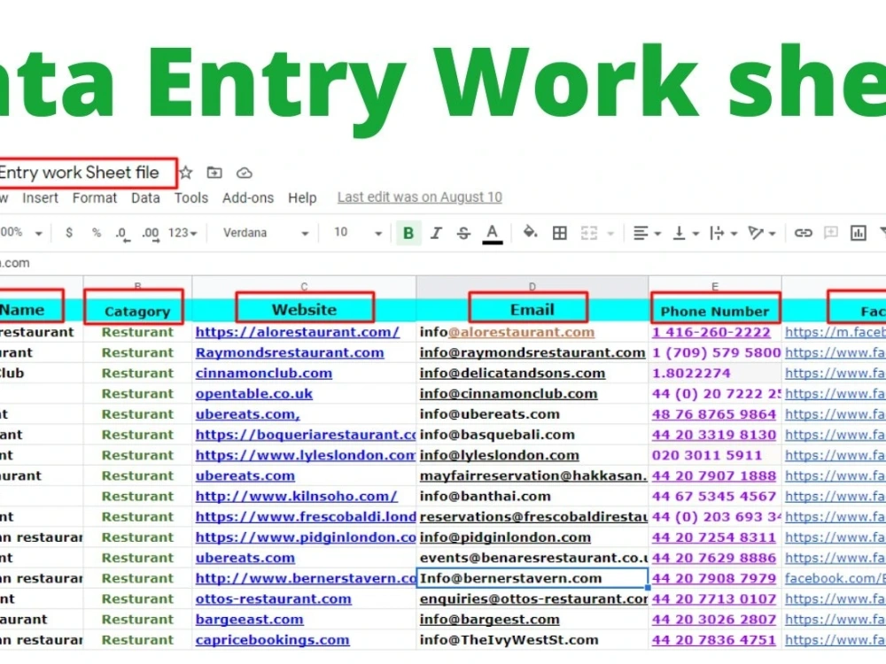Open the Add-ons menu

tap(248, 197)
